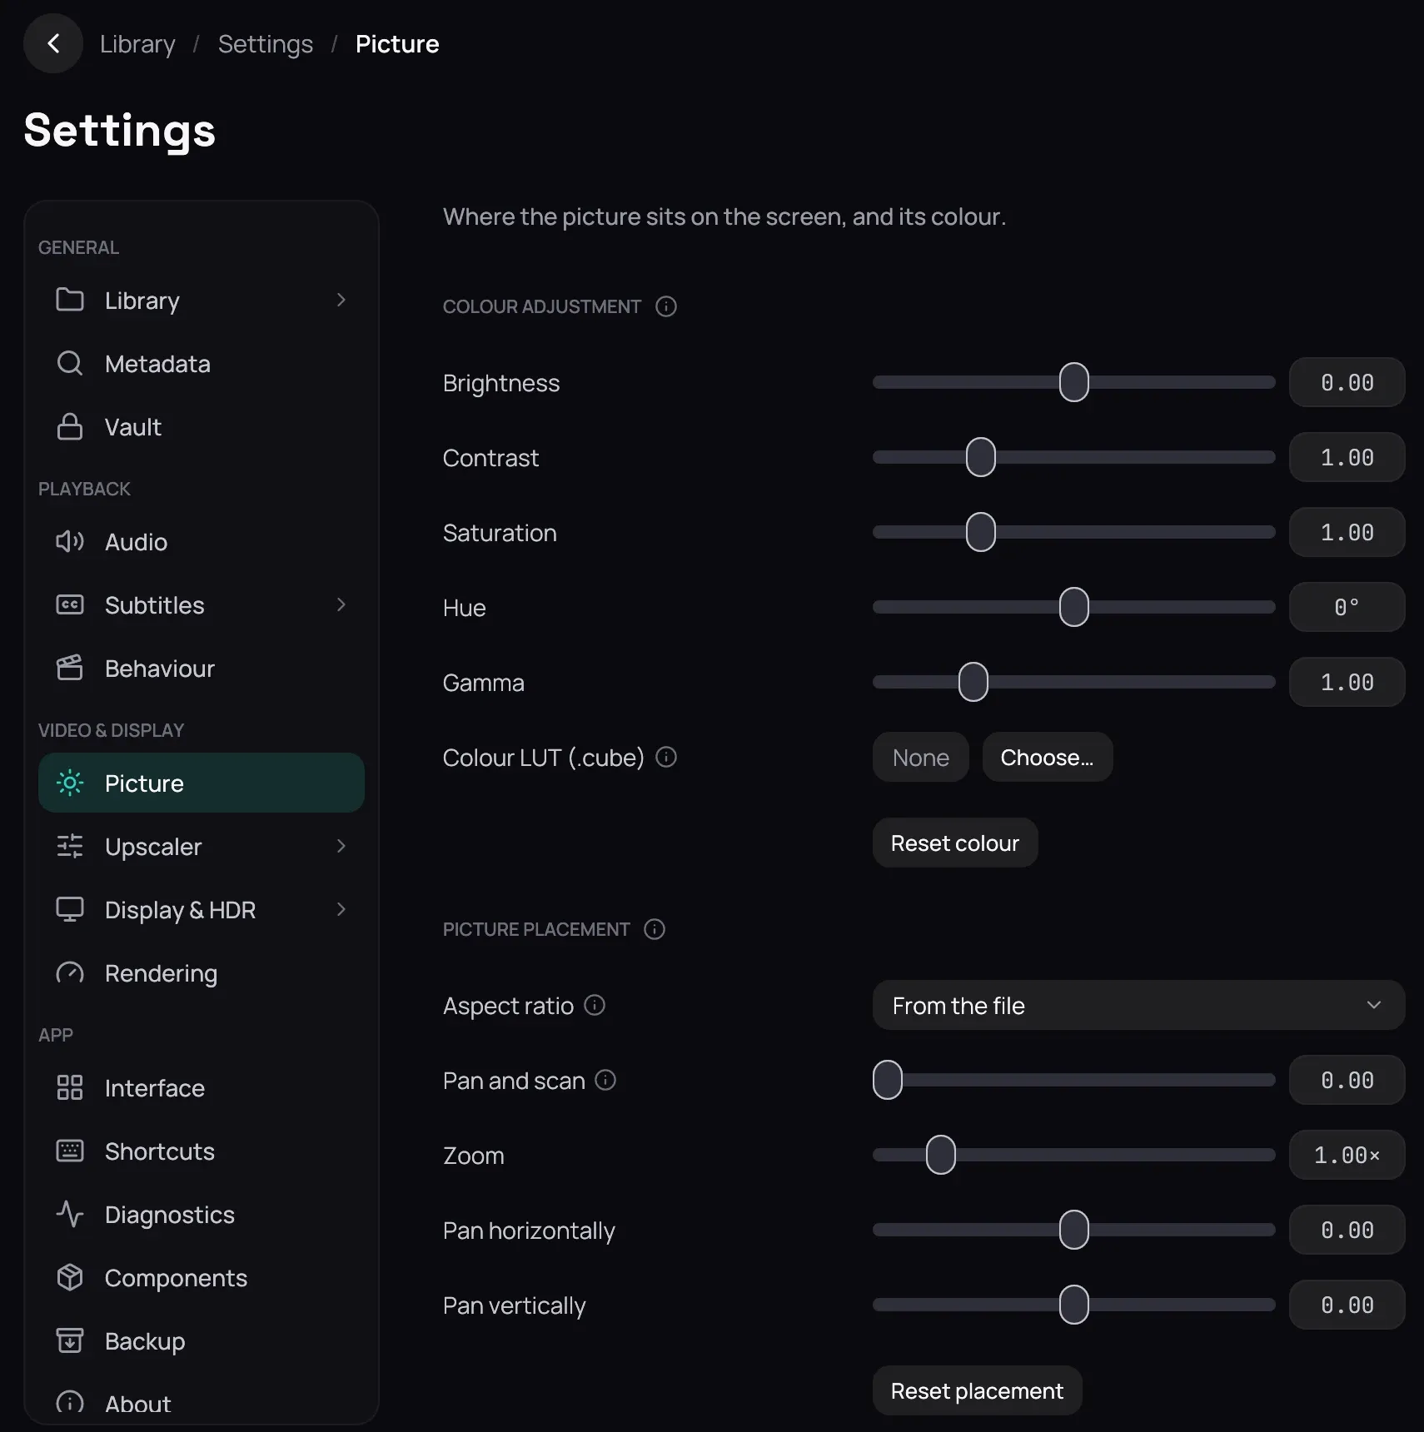Click the Choose… LUT button

click(x=1048, y=757)
